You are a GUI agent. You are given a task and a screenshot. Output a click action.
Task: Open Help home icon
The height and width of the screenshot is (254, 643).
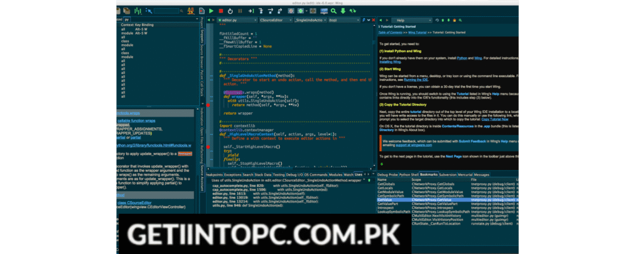tap(455, 20)
